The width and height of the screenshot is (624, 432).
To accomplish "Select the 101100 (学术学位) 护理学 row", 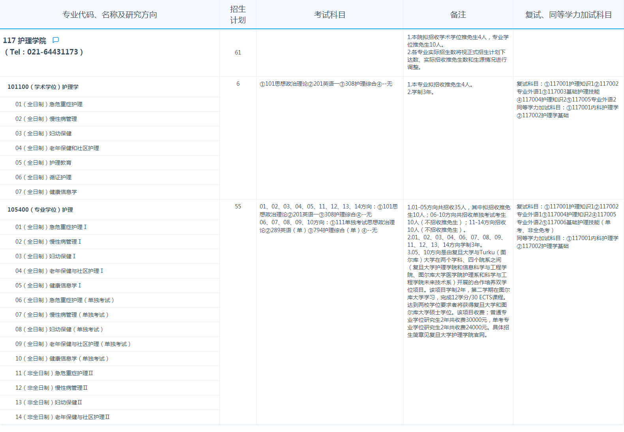I will click(43, 87).
